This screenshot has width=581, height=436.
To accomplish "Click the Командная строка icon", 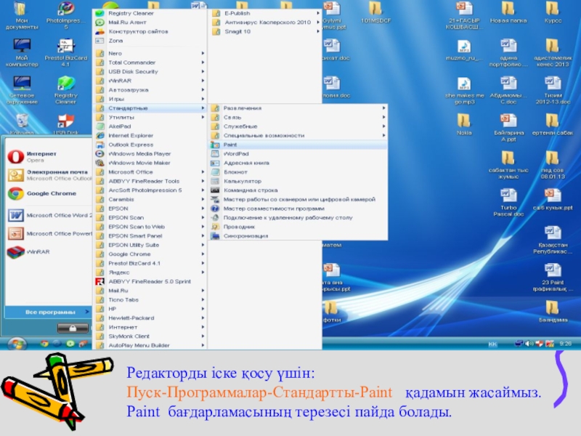I will pos(215,190).
